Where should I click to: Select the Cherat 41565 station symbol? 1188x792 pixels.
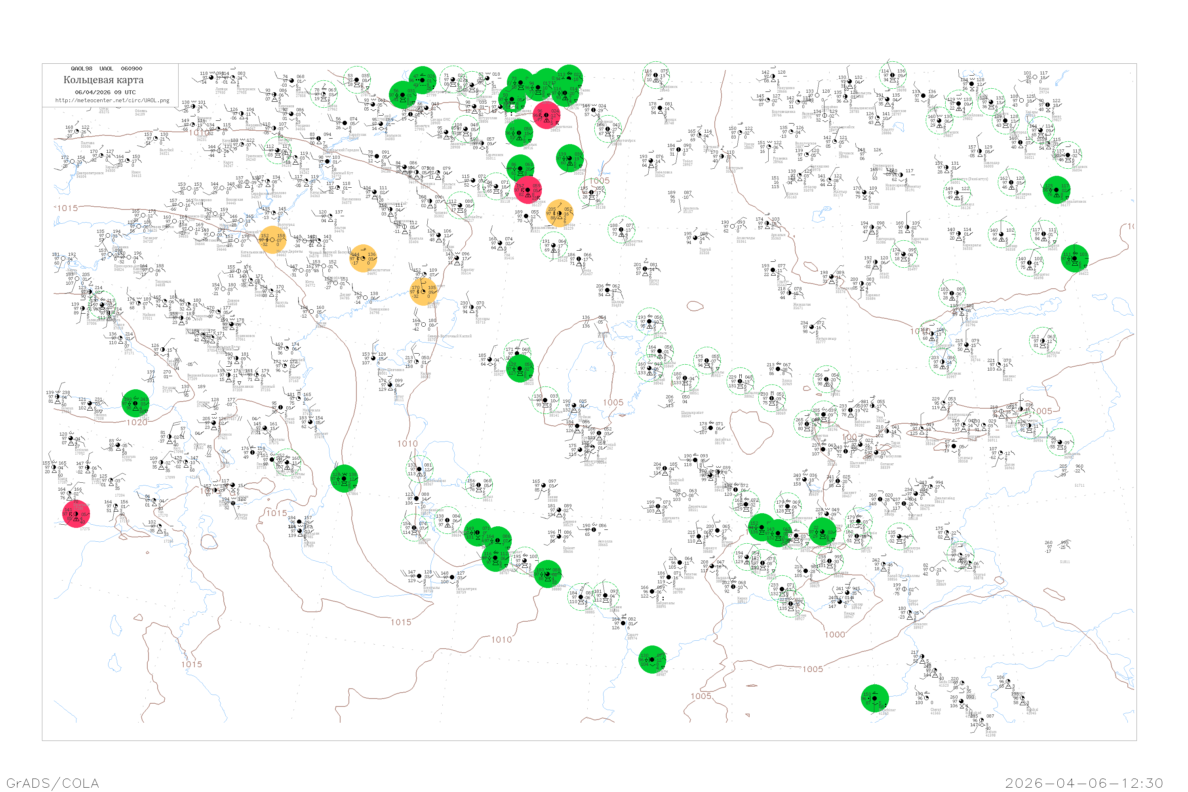coord(925,698)
